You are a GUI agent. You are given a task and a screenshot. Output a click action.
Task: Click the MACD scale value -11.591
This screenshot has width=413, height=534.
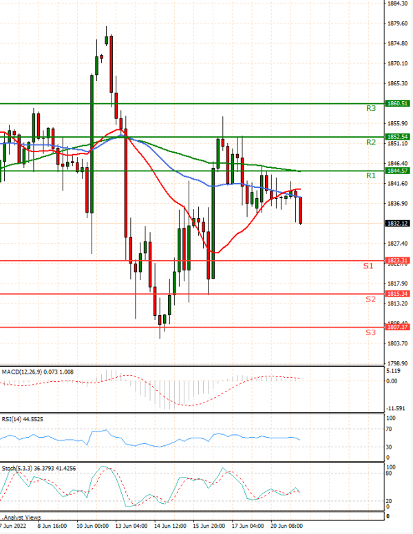[x=396, y=408]
